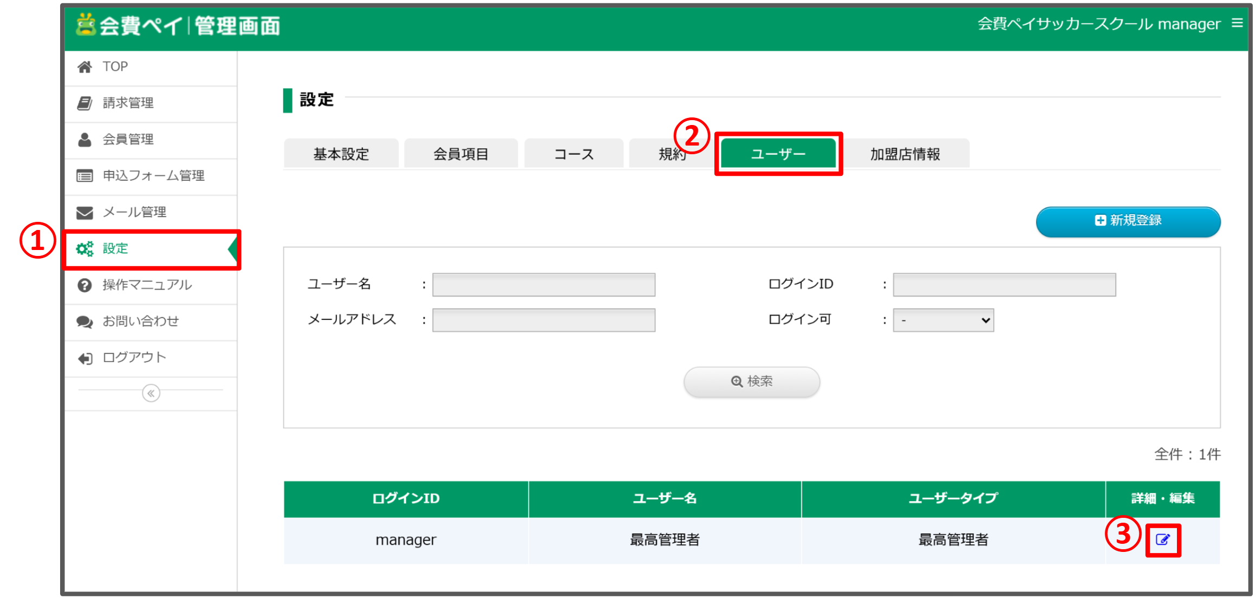The width and height of the screenshot is (1256, 599).
Task: Switch to the 加盟店情報 tab
Action: point(904,154)
